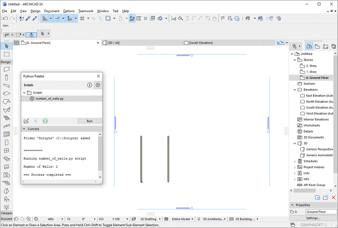Refresh the scripts list with the green icon
Image resolution: width=338 pixels, height=228 pixels.
click(x=45, y=121)
